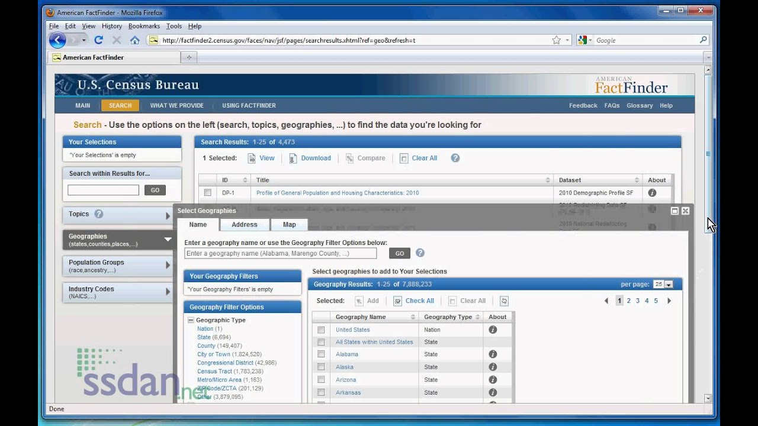Focus the geography name input field
Viewport: 758px width, 426px height.
[x=281, y=253]
